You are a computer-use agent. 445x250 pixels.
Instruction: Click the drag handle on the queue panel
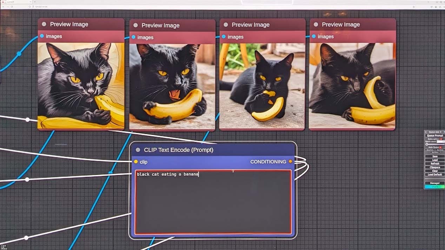click(x=426, y=132)
